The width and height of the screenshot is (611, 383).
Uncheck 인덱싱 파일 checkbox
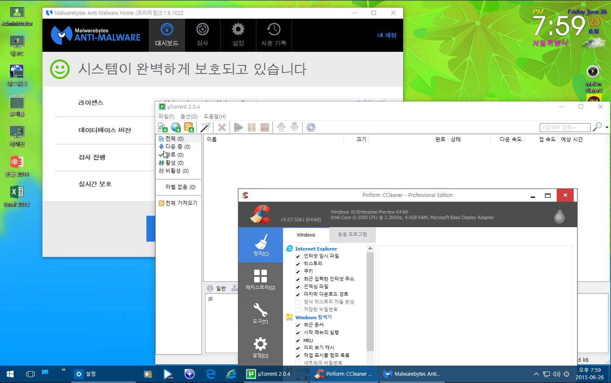tap(298, 287)
